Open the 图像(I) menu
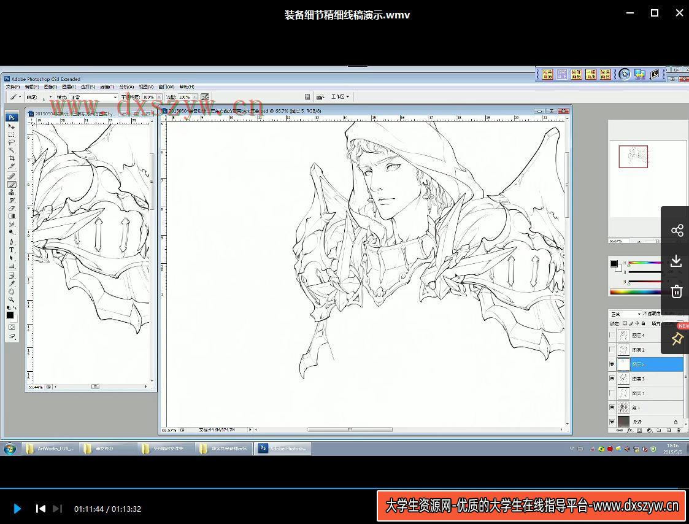This screenshot has width=689, height=524. pos(50,87)
